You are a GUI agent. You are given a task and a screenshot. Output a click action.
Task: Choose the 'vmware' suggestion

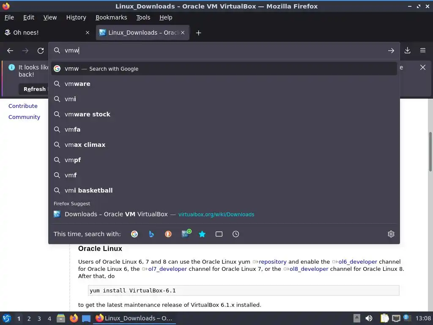click(x=224, y=84)
